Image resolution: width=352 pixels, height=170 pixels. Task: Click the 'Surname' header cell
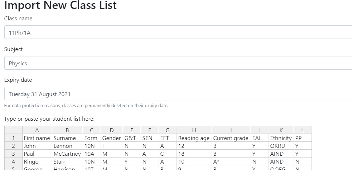point(67,138)
